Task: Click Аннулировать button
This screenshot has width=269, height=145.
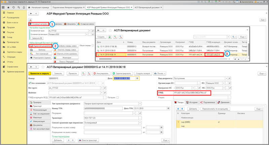Action: (x=101, y=74)
